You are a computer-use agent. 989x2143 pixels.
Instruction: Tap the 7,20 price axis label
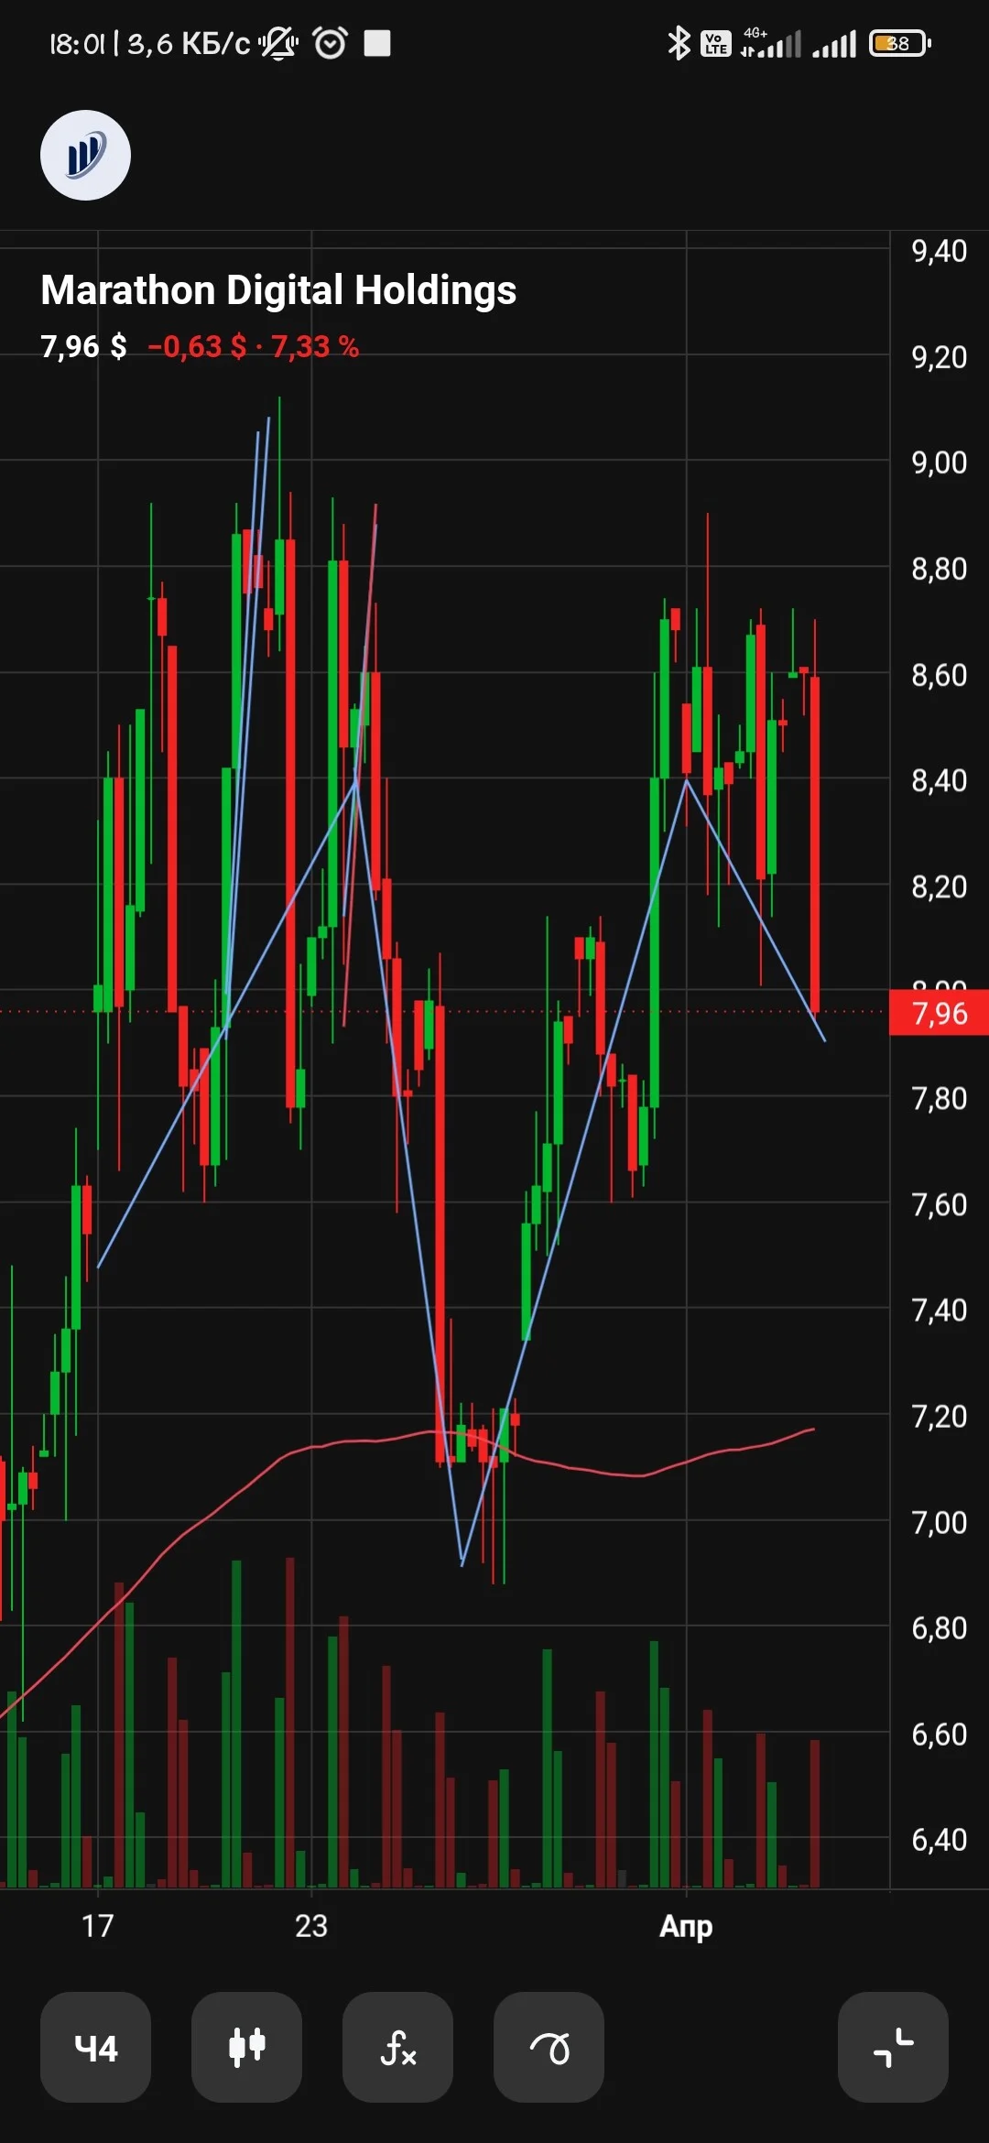pyautogui.click(x=939, y=1417)
